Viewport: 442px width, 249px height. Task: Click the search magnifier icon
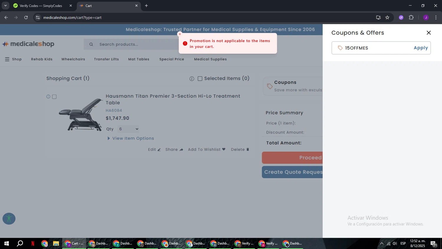91,44
